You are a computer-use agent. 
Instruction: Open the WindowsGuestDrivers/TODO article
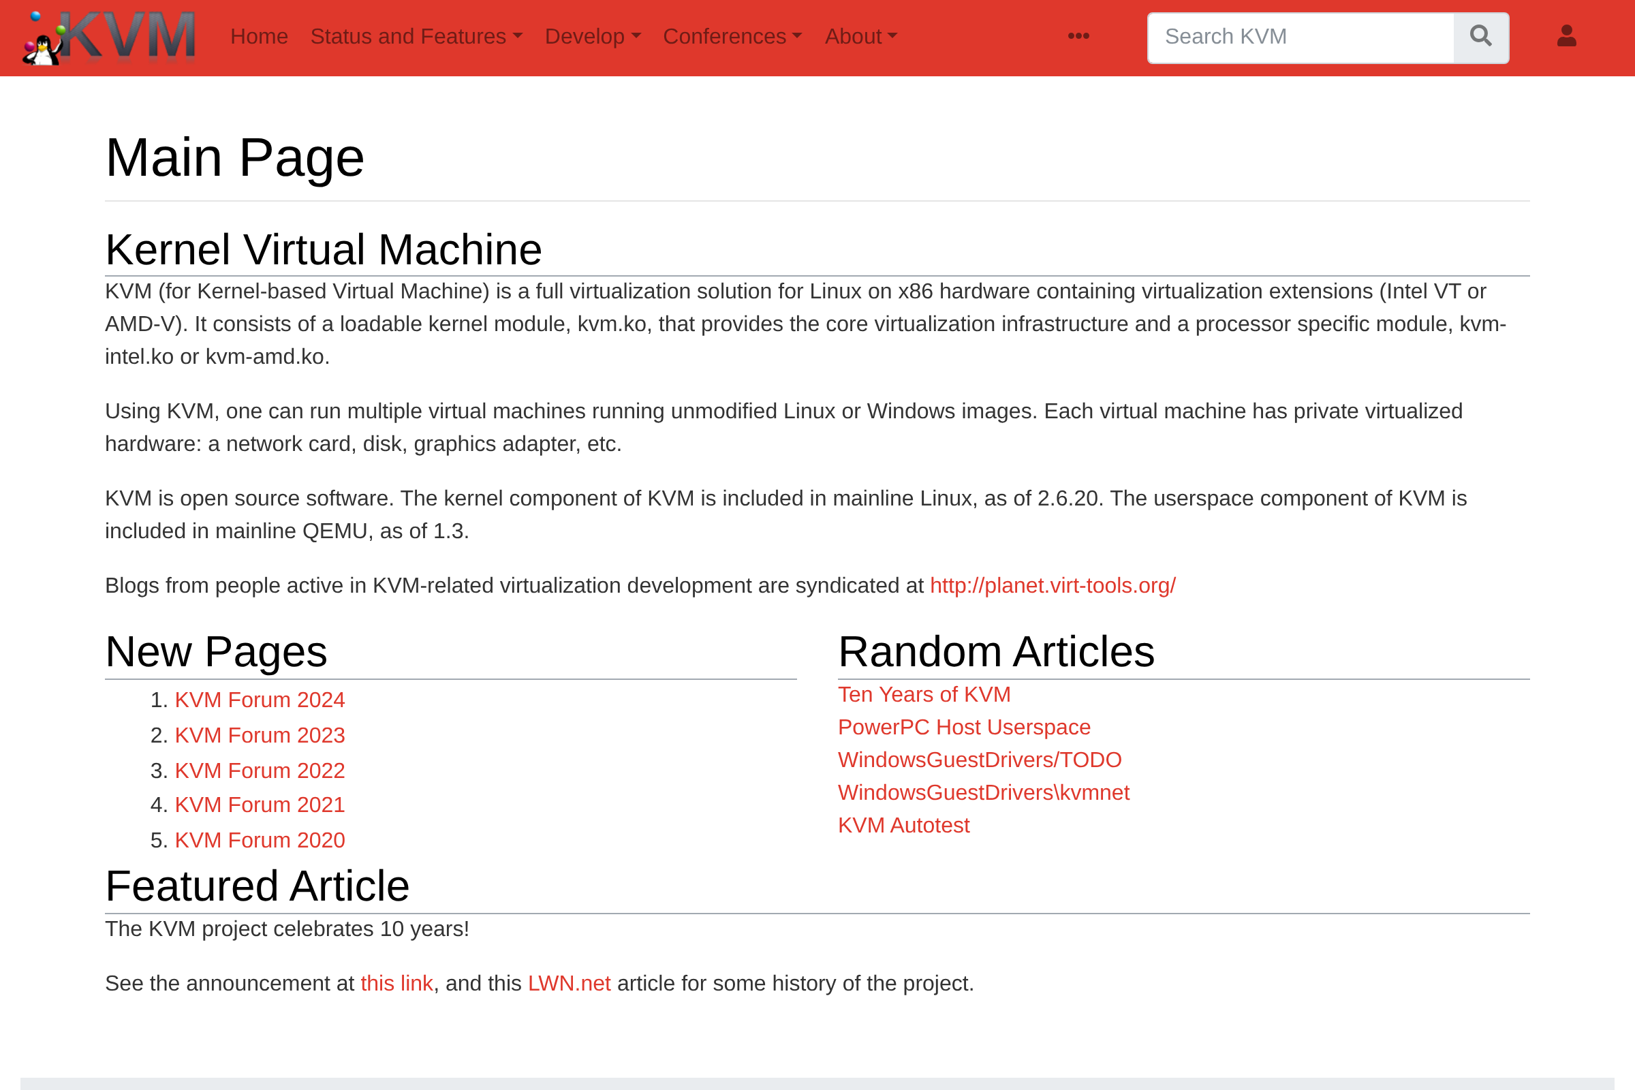point(980,760)
